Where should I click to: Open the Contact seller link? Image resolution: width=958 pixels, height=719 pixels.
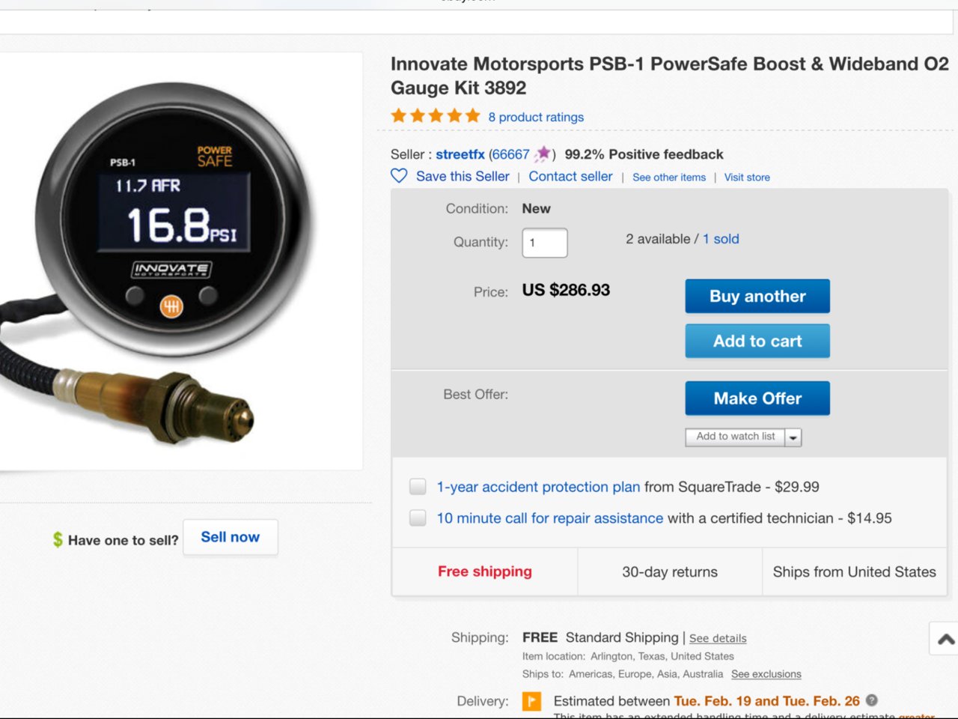[x=570, y=176]
